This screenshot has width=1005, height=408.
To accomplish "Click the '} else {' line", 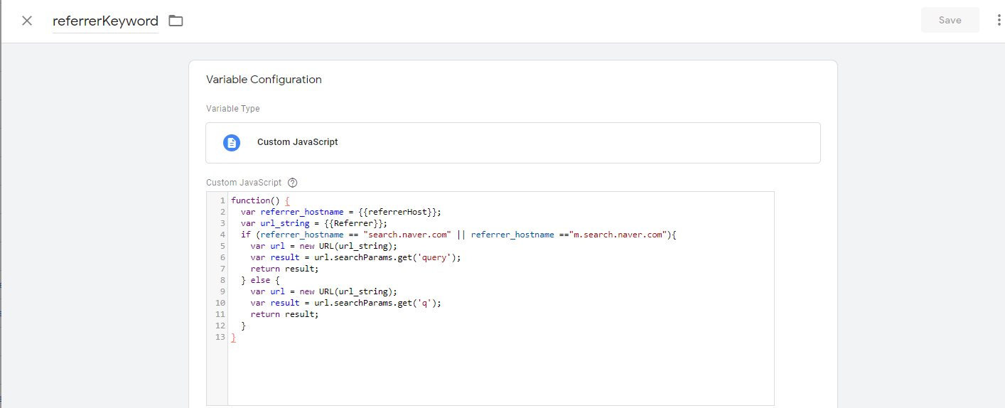I will pos(260,280).
